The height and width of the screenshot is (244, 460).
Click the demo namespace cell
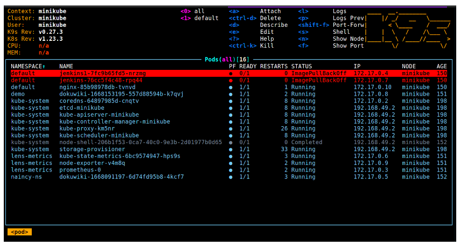click(x=18, y=94)
